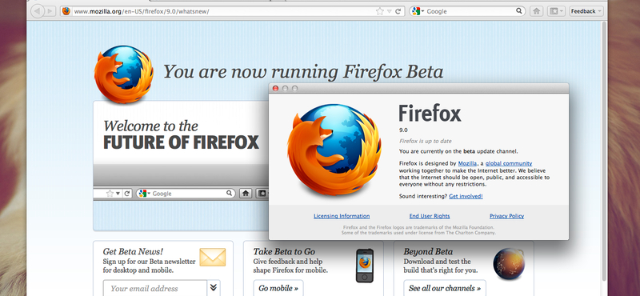Open the Bookmarks menu toolbar button
The width and height of the screenshot is (640, 296).
pyautogui.click(x=556, y=11)
